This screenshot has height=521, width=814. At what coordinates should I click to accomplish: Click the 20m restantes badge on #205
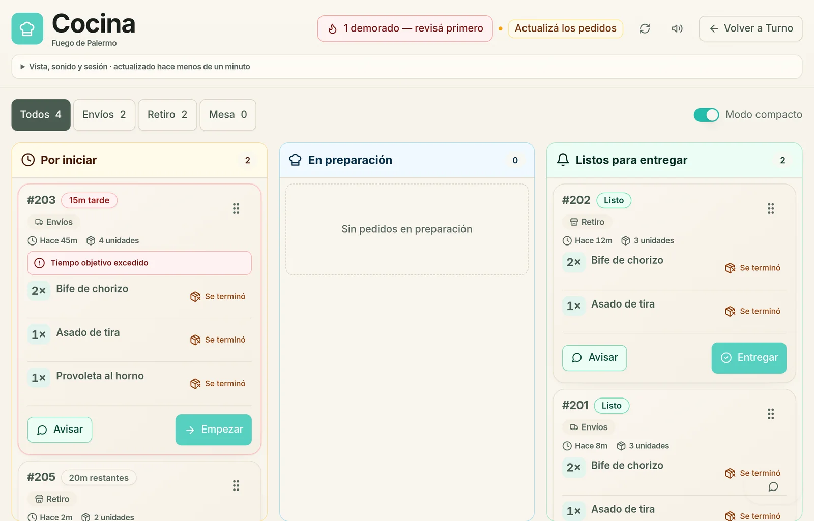point(99,478)
